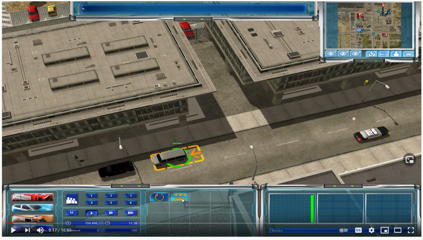Set game speed to double fast-forward
This screenshot has width=423, height=240.
(x=111, y=213)
